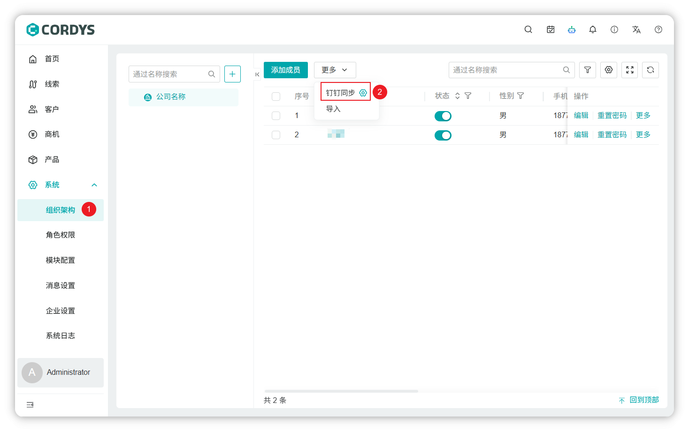
Task: Check the checkbox for row 2
Action: click(x=276, y=135)
